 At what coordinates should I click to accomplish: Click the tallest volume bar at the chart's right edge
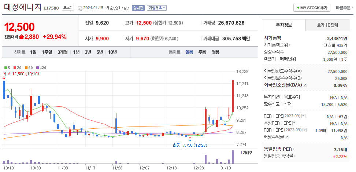tap(233, 157)
